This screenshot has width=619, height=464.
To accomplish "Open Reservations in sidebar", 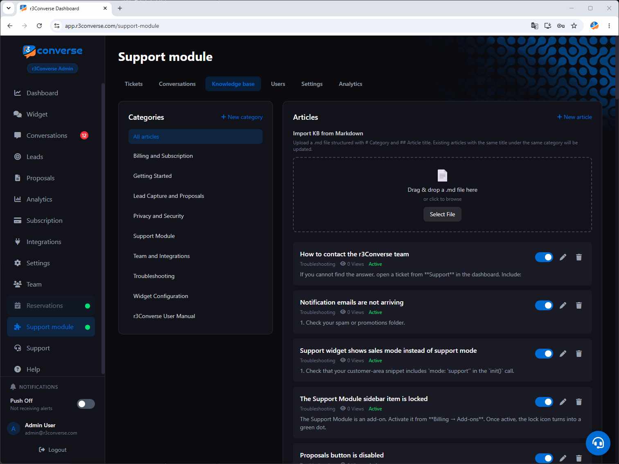I will click(x=51, y=305).
